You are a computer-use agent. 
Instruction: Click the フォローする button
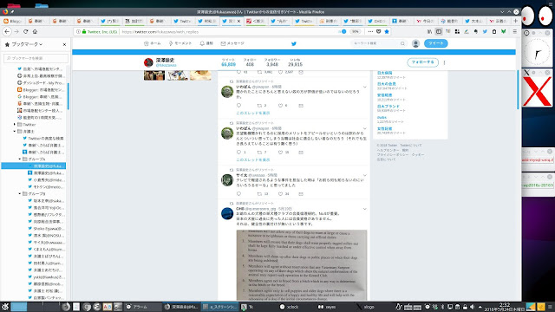click(x=422, y=62)
